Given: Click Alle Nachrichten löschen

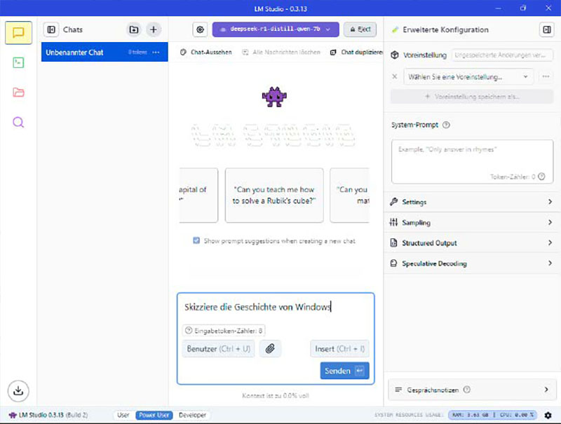Looking at the screenshot, I should (281, 52).
